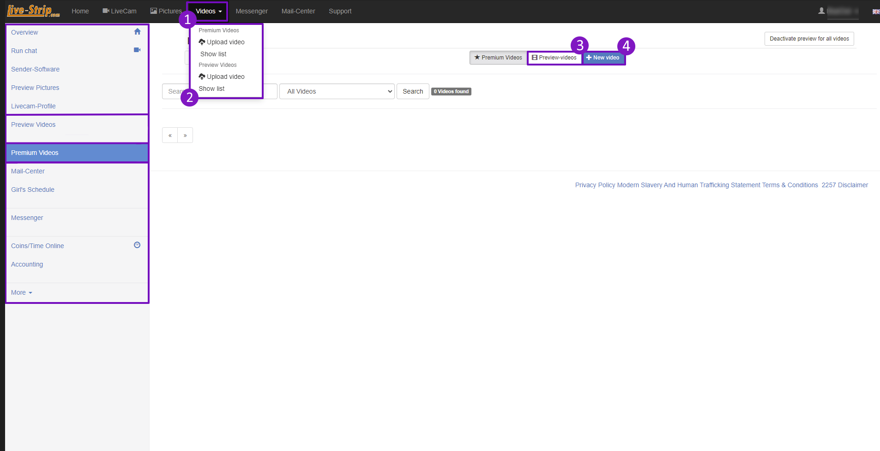Open LiveCam in the top navigation
The width and height of the screenshot is (880, 451).
pyautogui.click(x=120, y=11)
